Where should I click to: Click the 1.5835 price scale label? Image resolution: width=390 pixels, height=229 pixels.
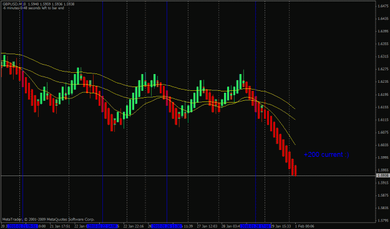(383, 208)
